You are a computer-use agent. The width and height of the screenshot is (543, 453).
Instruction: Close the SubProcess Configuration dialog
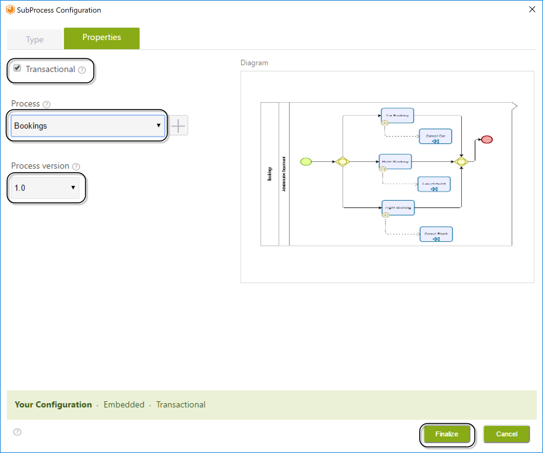pos(532,10)
